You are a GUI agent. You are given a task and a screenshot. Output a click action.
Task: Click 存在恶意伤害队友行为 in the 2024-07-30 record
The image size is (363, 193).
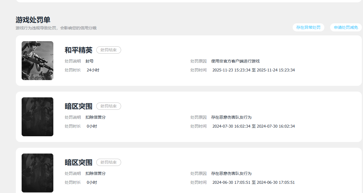click(x=231, y=117)
